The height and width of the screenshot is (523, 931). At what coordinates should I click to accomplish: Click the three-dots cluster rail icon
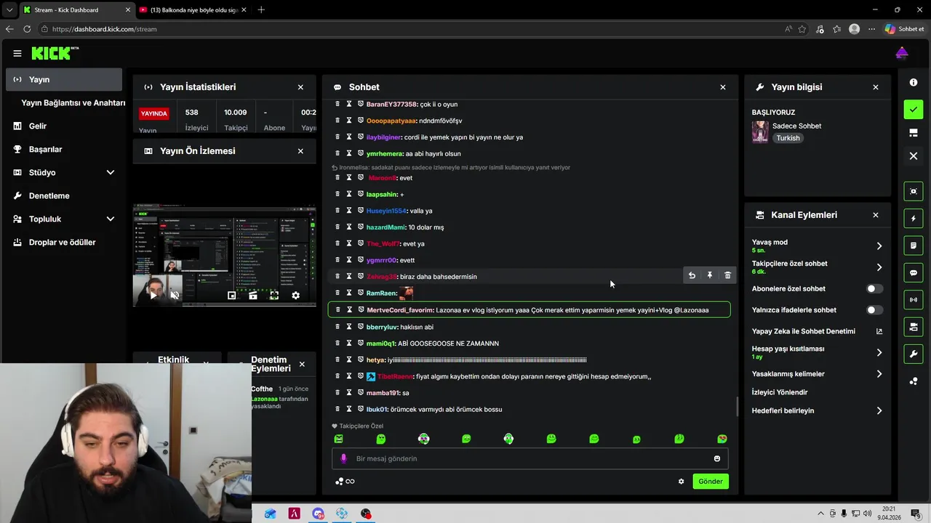pyautogui.click(x=914, y=381)
